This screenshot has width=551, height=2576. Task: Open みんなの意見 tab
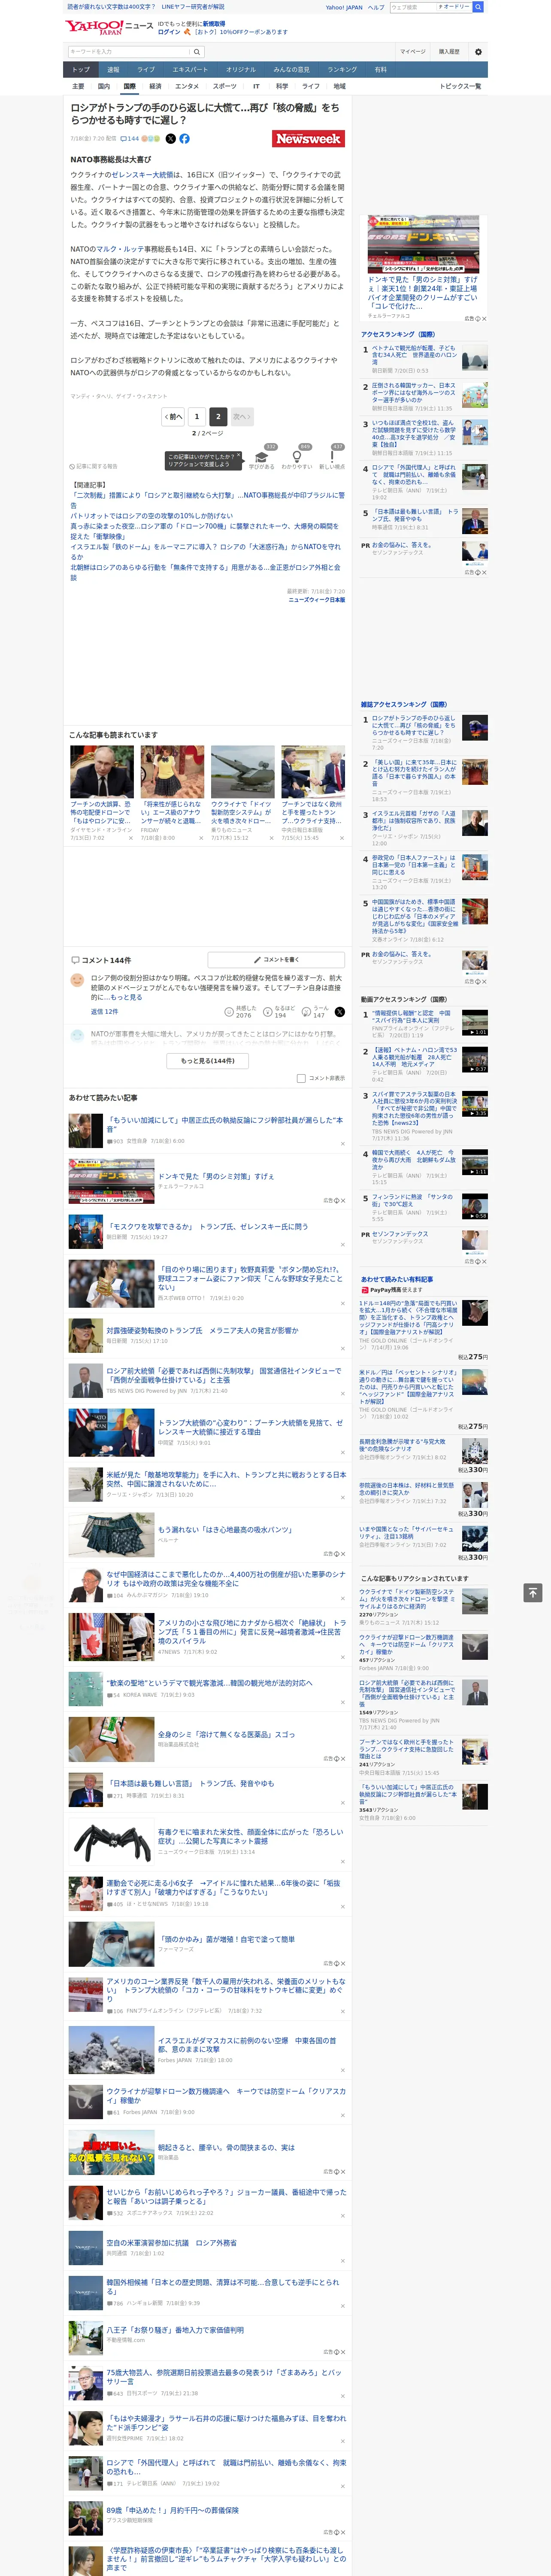(292, 70)
